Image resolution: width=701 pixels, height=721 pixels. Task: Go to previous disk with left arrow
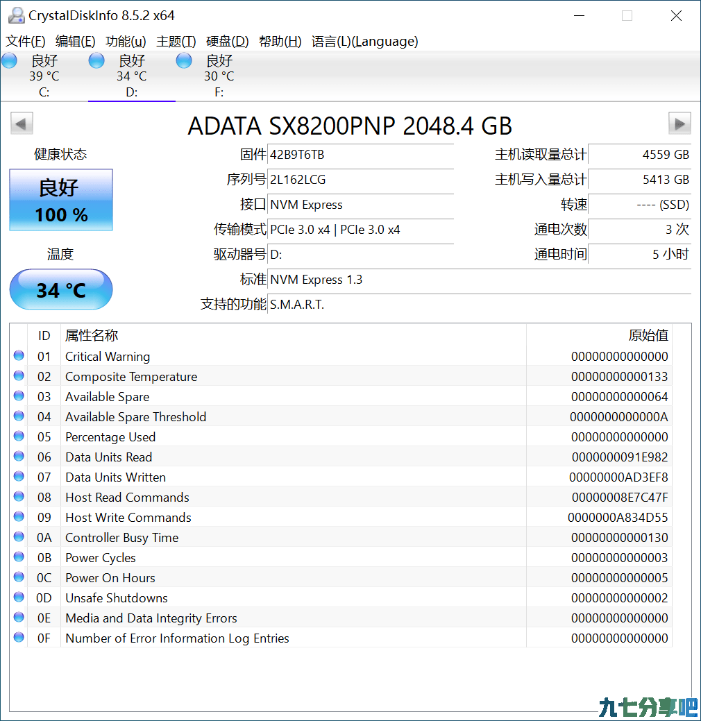pyautogui.click(x=22, y=124)
